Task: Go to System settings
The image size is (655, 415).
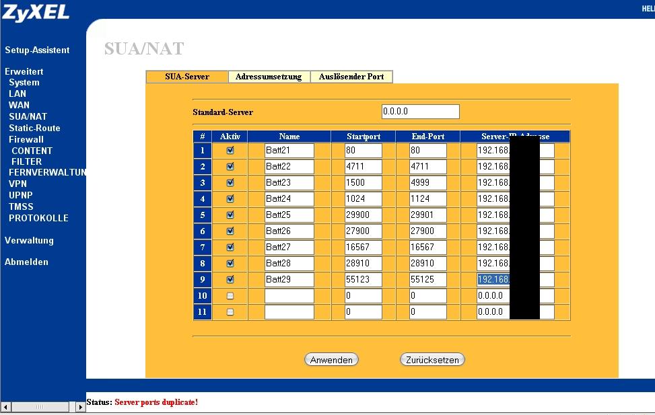Action: pyautogui.click(x=24, y=83)
